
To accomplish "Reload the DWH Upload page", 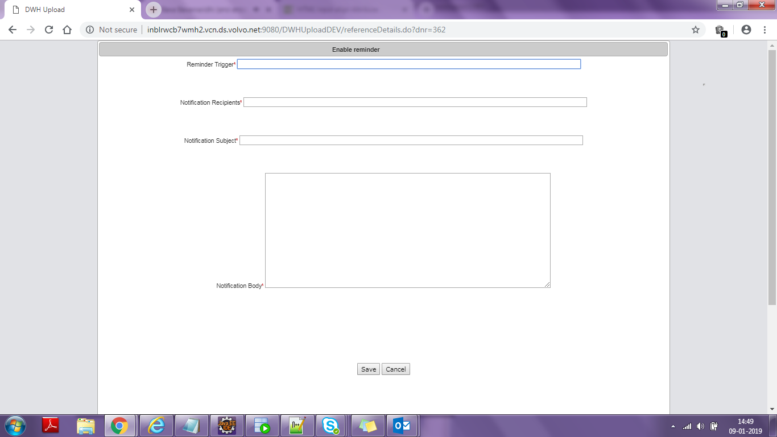I will [x=49, y=30].
